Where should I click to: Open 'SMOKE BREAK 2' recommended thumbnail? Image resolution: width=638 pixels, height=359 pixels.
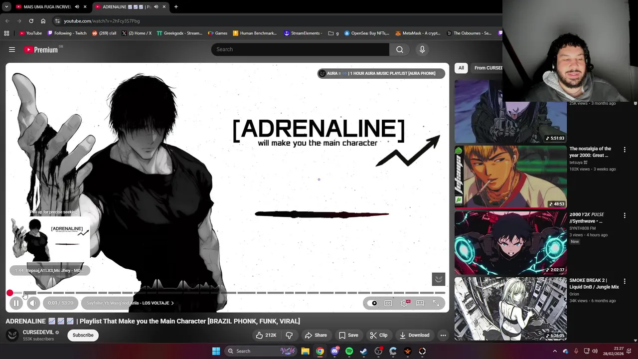(510, 309)
